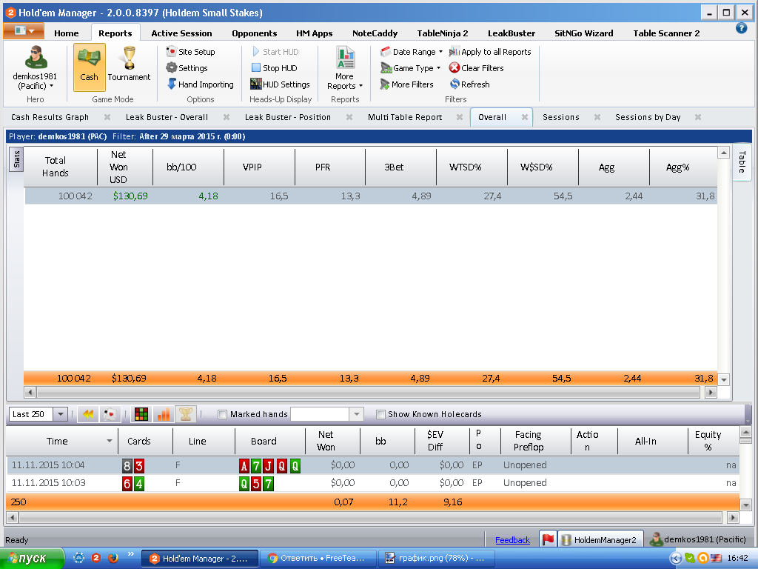Click stats table scroll up arrow

coord(724,153)
